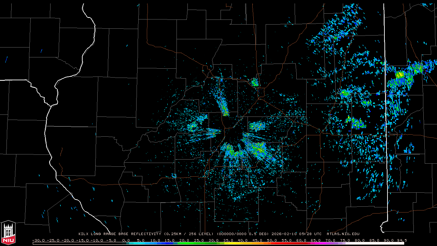
Task: Click the 94.5 maximum scale label
Action: coord(402,240)
